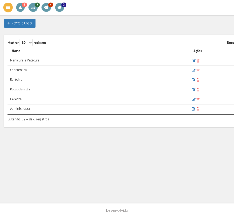Image resolution: width=234 pixels, height=216 pixels.
Task: Expand the records per page dropdown
Action: [26, 43]
